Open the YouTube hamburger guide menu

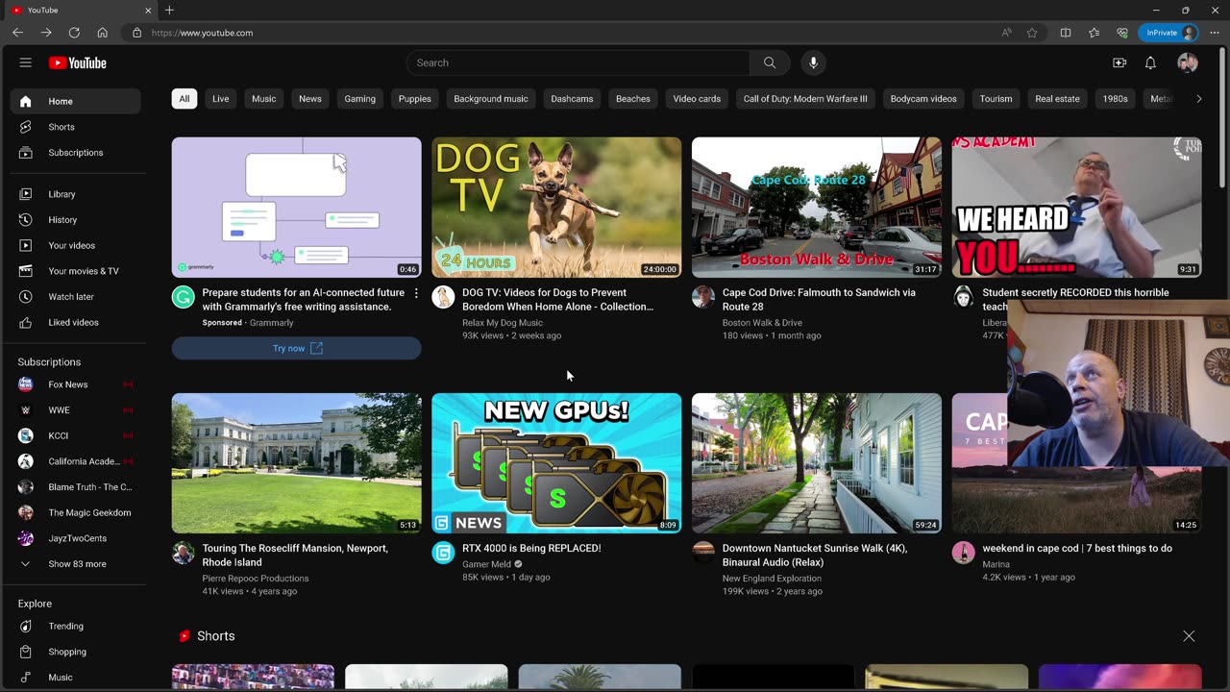pyautogui.click(x=26, y=62)
